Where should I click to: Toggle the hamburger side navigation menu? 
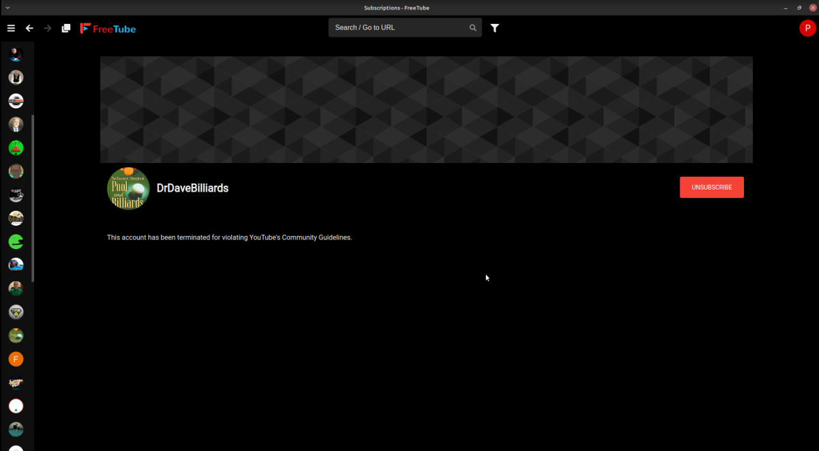tap(11, 28)
